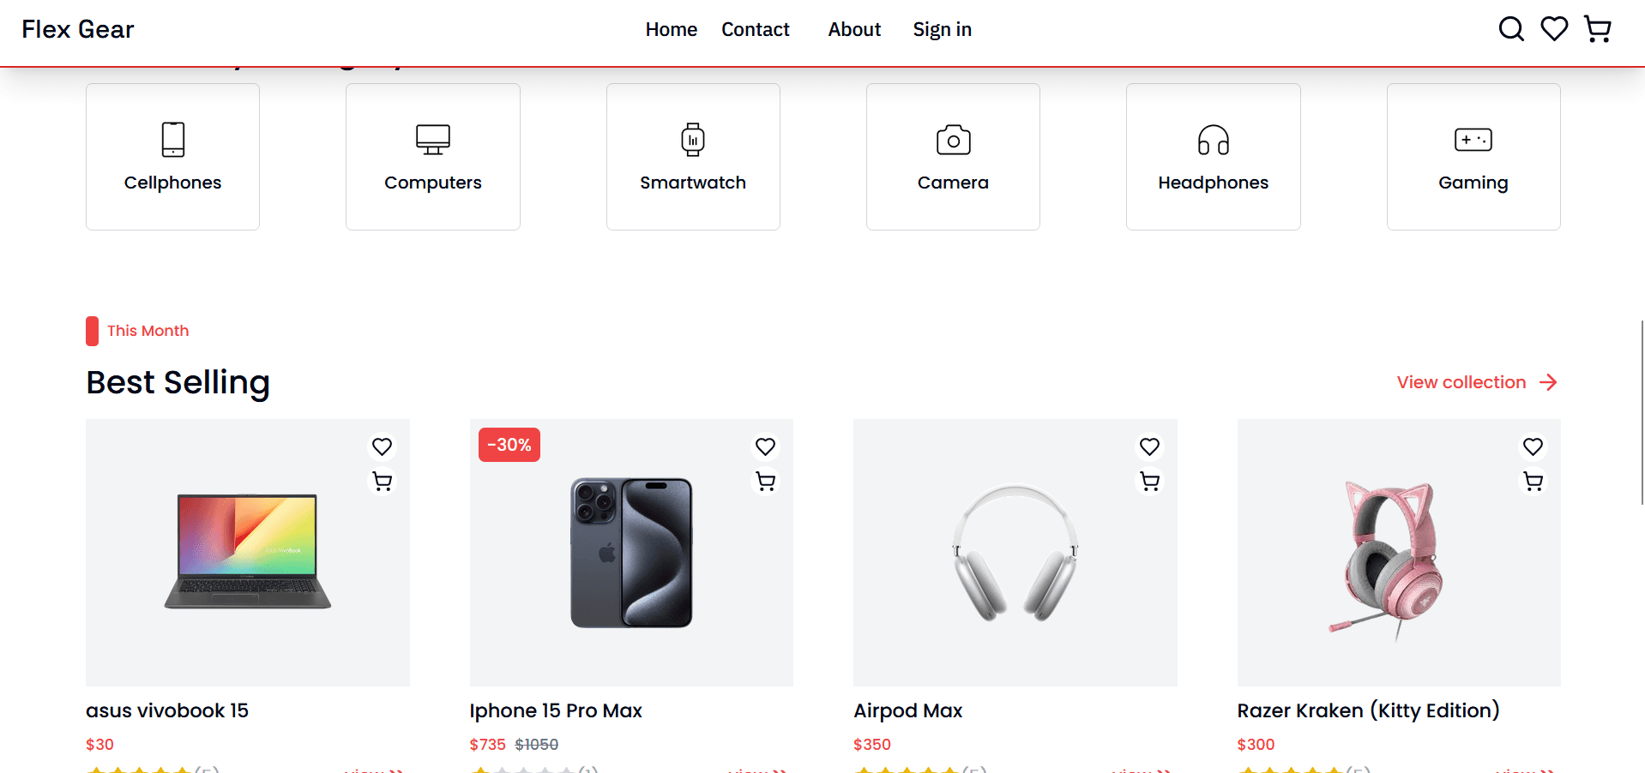Open the Camera category card
The width and height of the screenshot is (1645, 773).
pyautogui.click(x=953, y=157)
